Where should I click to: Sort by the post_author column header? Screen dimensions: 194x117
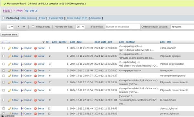[x=59, y=42]
